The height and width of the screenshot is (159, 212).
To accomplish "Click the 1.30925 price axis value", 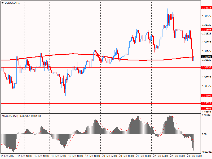I will click(x=207, y=60).
